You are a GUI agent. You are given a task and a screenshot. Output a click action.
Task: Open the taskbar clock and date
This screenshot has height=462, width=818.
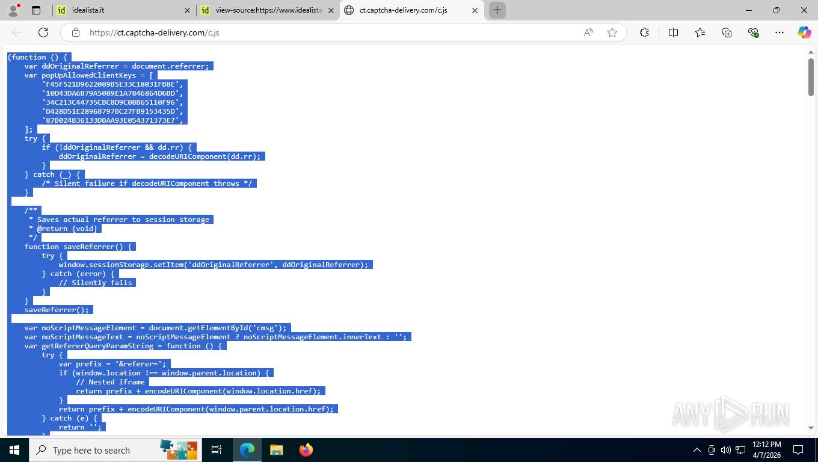[766, 450]
